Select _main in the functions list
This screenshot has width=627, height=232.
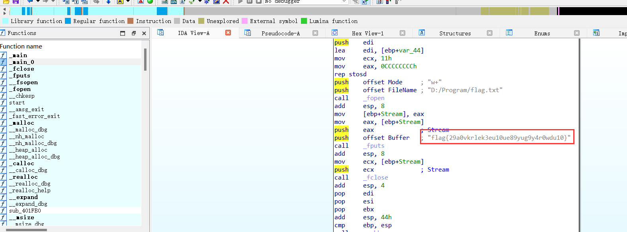tap(70, 55)
